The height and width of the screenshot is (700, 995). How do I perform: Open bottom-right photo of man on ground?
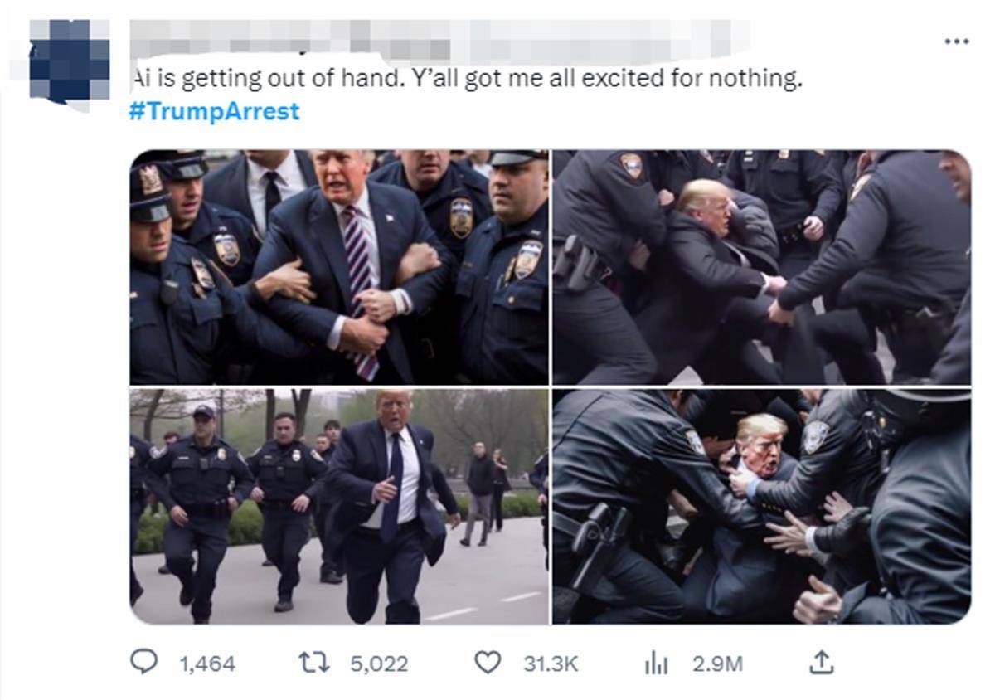click(x=761, y=506)
